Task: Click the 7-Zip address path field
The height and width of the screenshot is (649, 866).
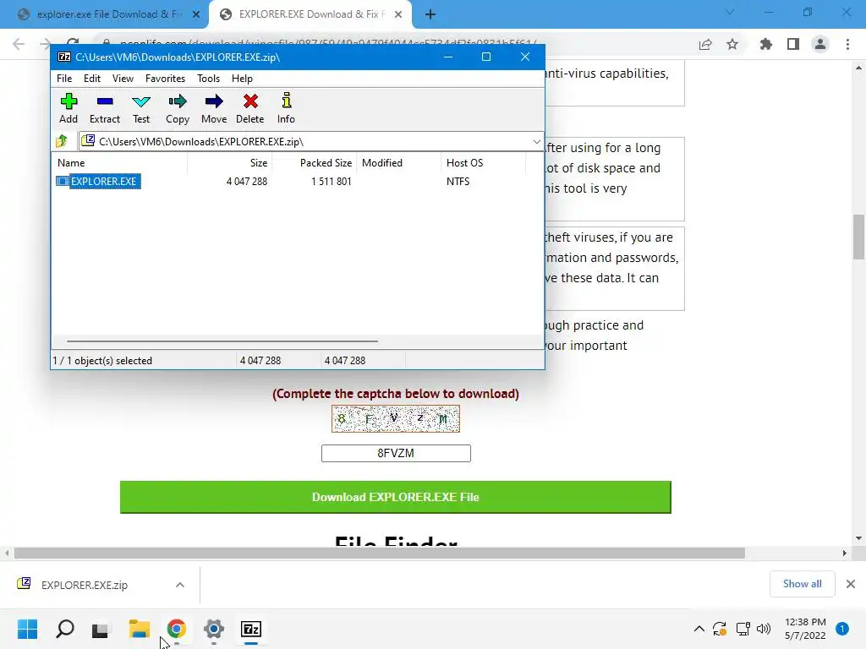Action: (311, 142)
